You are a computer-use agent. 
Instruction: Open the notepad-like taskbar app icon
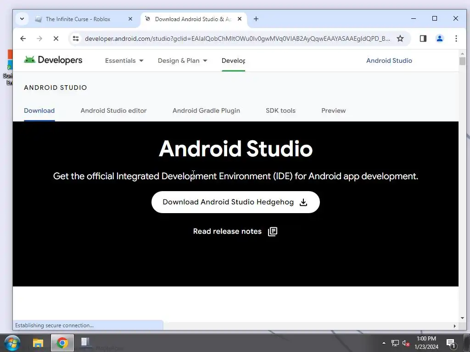pyautogui.click(x=86, y=342)
